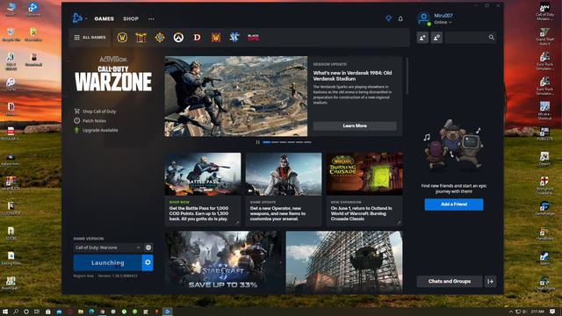The height and width of the screenshot is (316, 562).
Task: Click the lightbulb what's new icon
Action: [388, 18]
